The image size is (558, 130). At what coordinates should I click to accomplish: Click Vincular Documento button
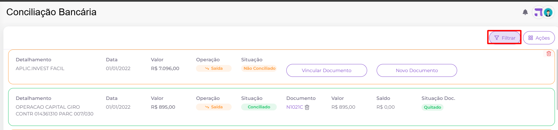(327, 70)
